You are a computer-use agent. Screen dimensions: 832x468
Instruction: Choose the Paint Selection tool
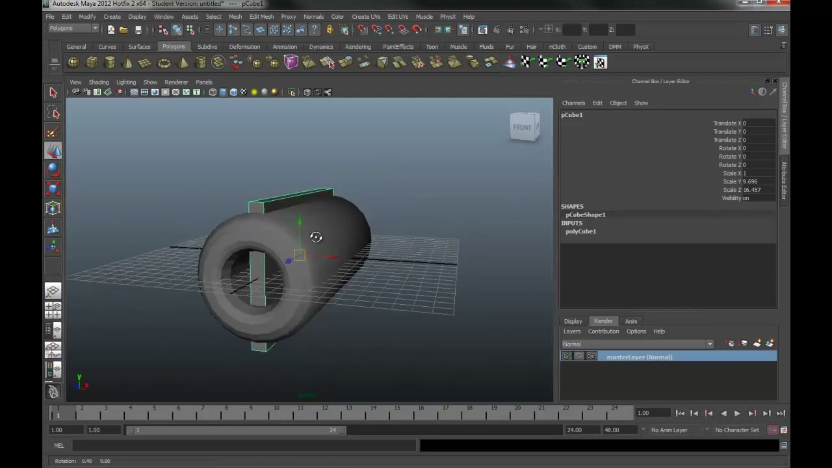click(x=53, y=132)
